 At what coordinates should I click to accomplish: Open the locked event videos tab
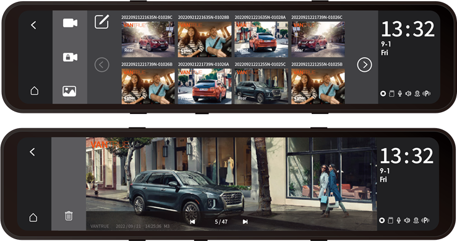[x=70, y=57]
